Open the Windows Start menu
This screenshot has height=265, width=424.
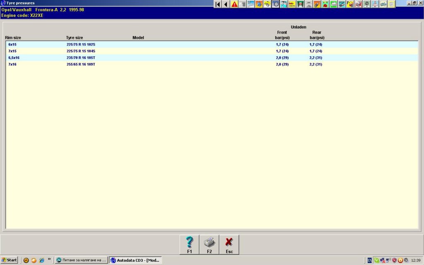pos(9,260)
